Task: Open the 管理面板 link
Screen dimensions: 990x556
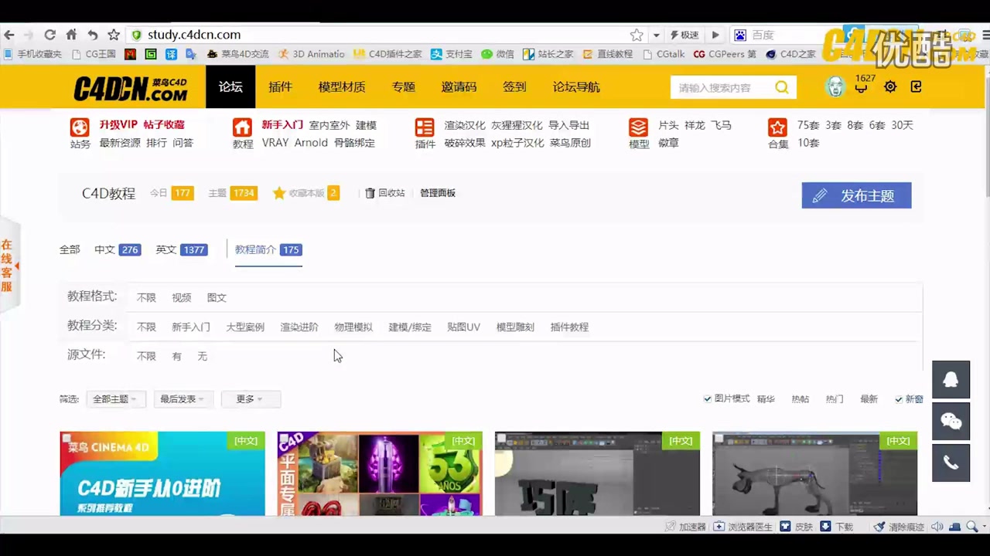Action: pos(437,193)
